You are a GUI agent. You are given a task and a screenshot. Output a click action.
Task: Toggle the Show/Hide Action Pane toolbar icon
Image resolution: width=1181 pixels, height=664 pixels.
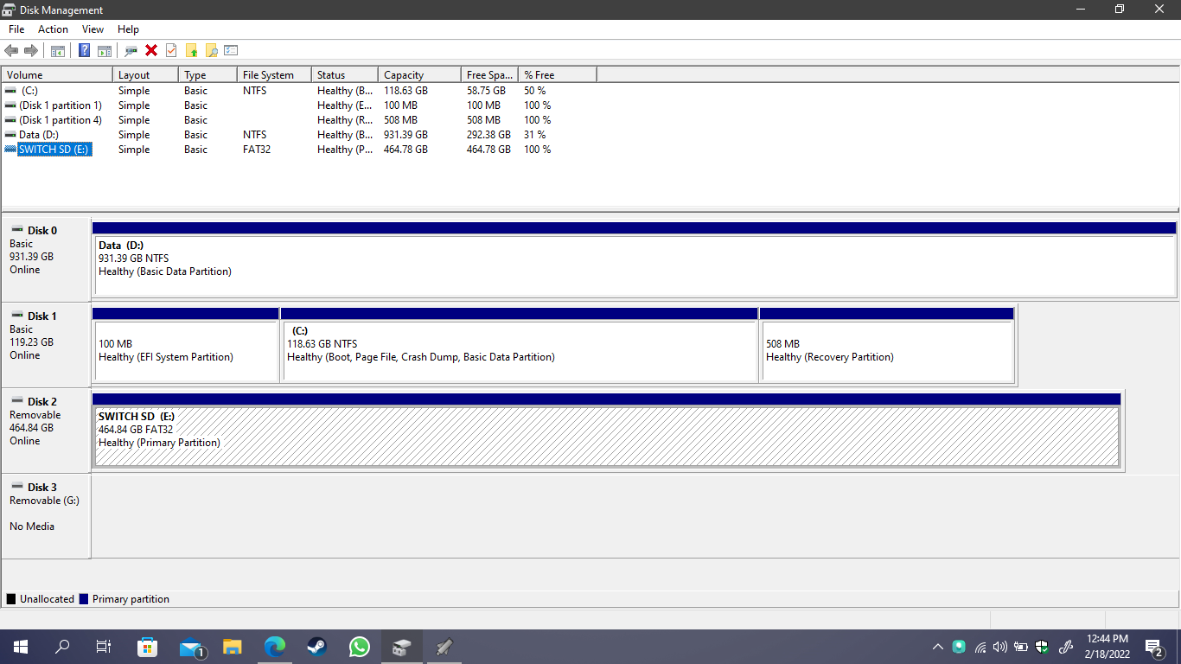point(105,50)
